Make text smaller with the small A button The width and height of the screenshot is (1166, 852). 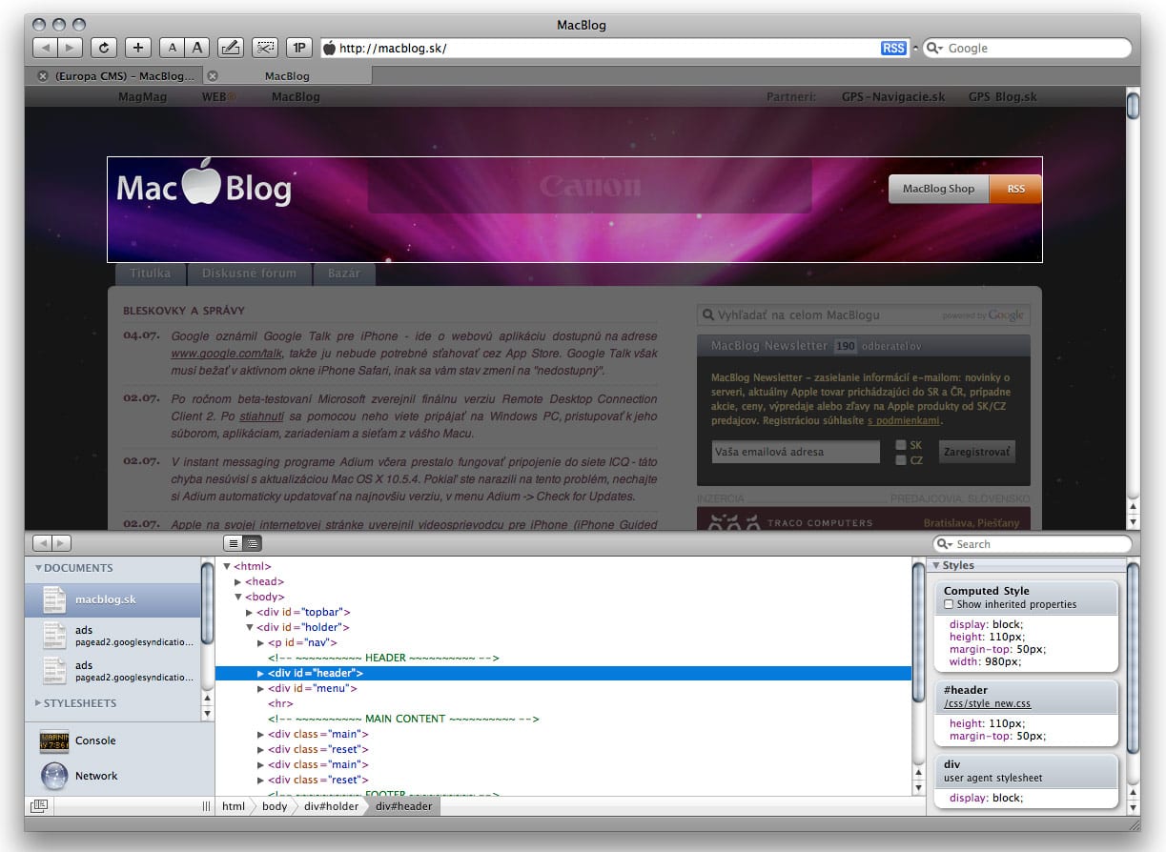point(173,48)
